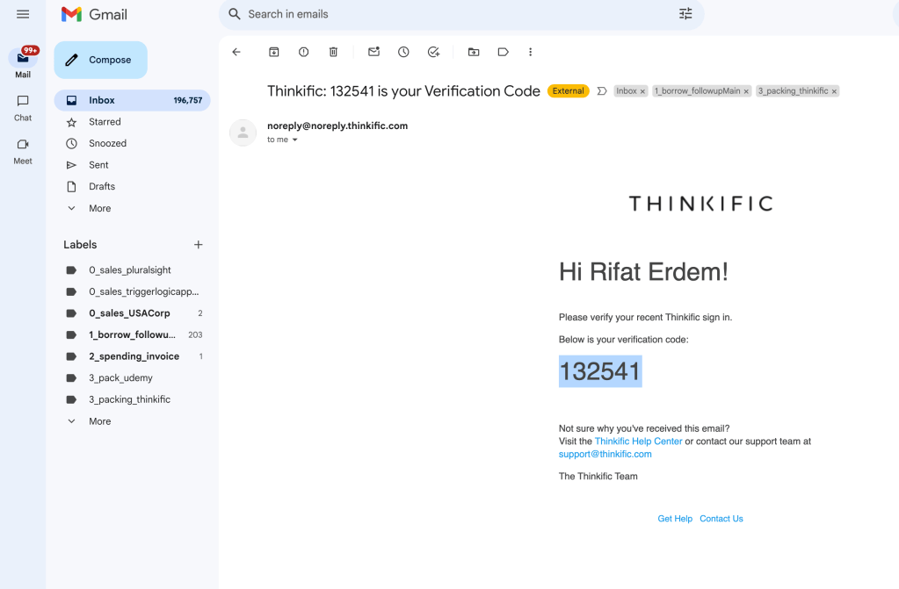Click the email subject line text
899x589 pixels.
tap(403, 91)
